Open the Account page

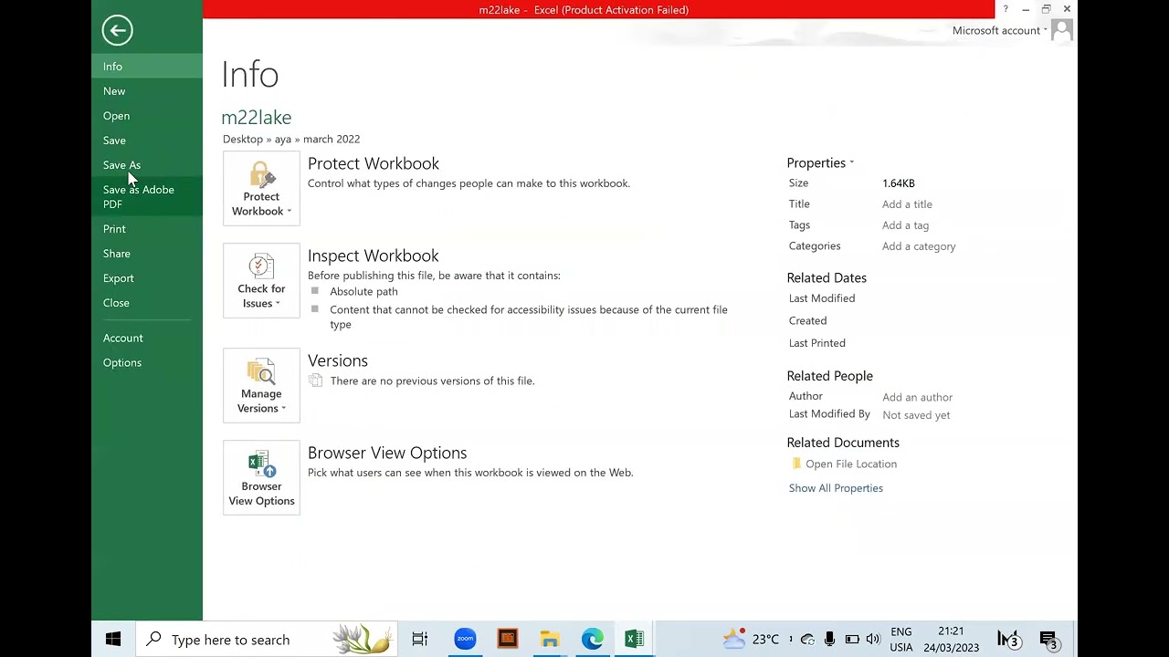pyautogui.click(x=147, y=339)
